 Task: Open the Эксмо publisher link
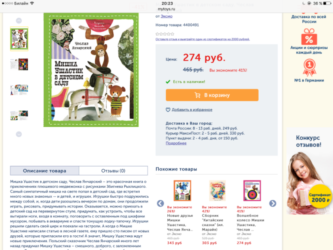(166, 16)
